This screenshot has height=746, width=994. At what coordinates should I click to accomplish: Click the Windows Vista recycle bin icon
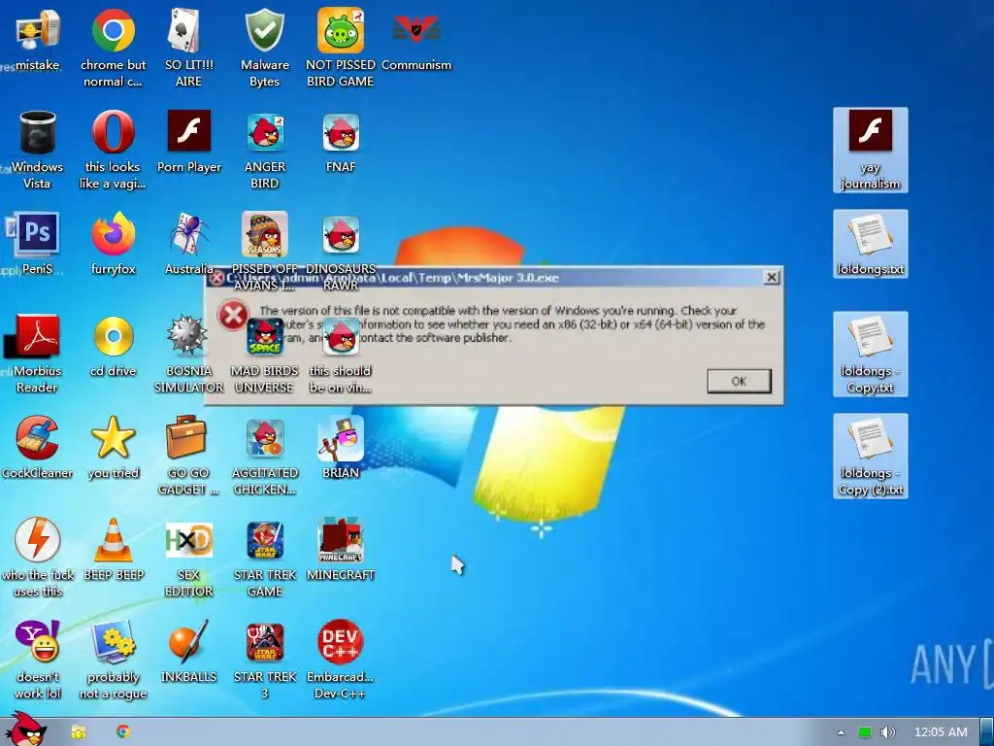(x=37, y=151)
